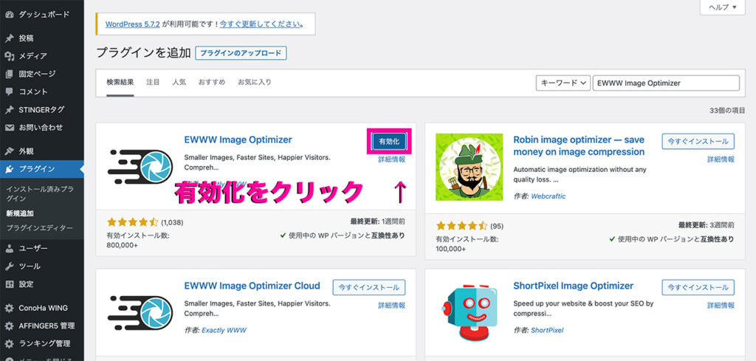756x361 pixels.
Task: Click the Robin image optimizer title link
Action: pyautogui.click(x=579, y=145)
